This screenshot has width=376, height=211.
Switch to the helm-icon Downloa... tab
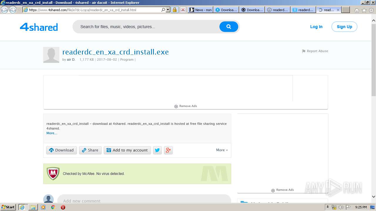pyautogui.click(x=252, y=10)
